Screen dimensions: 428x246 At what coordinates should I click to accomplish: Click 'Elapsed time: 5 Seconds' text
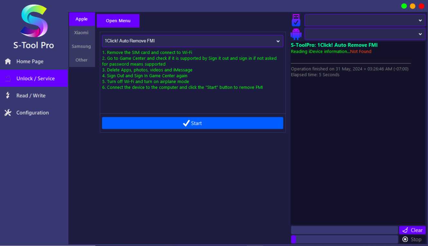(x=315, y=75)
